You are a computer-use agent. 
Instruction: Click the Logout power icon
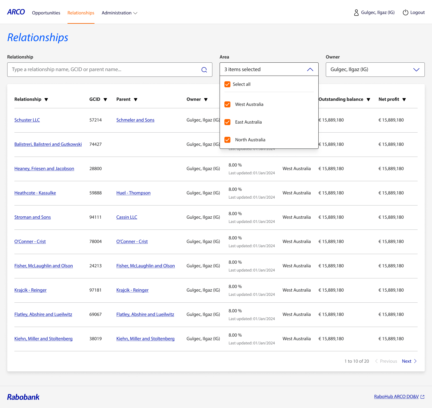pyautogui.click(x=405, y=13)
